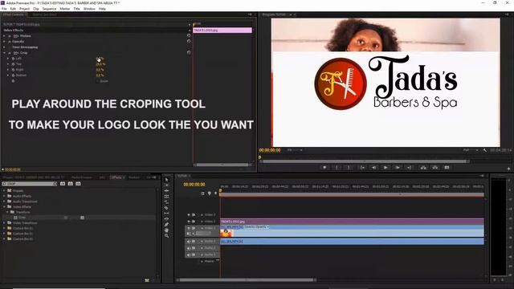Viewport: 514px width, 289px height.
Task: Select the Razor tool
Action: click(x=166, y=208)
